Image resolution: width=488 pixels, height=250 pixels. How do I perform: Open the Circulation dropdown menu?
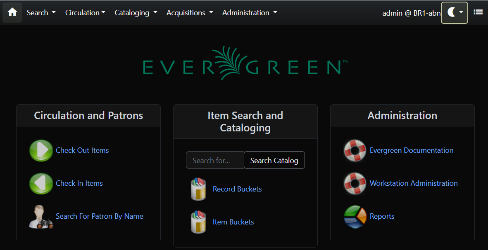[85, 12]
